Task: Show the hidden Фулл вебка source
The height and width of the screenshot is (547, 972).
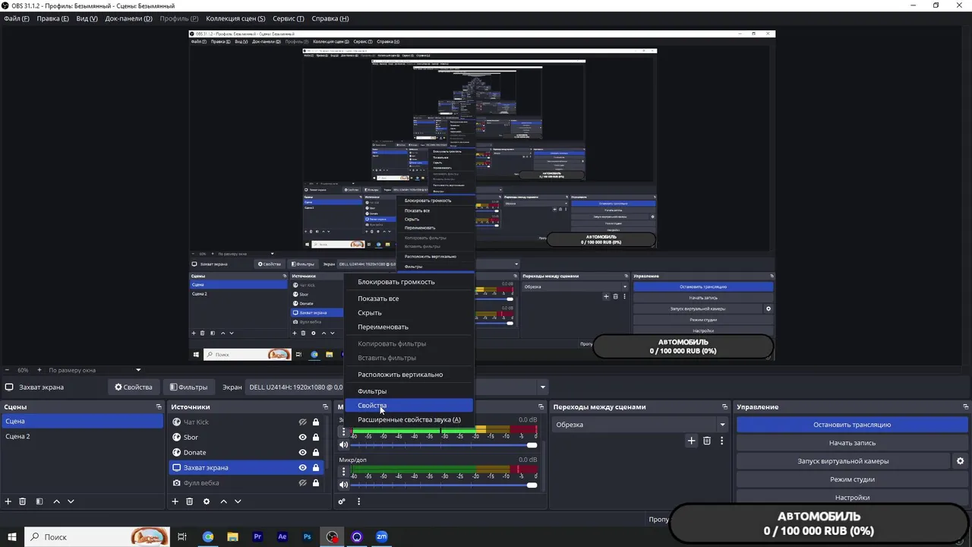Action: click(302, 483)
